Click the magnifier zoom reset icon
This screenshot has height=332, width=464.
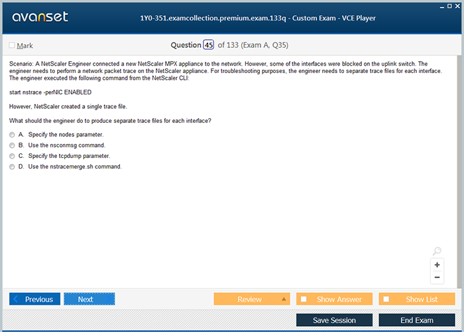click(x=437, y=251)
